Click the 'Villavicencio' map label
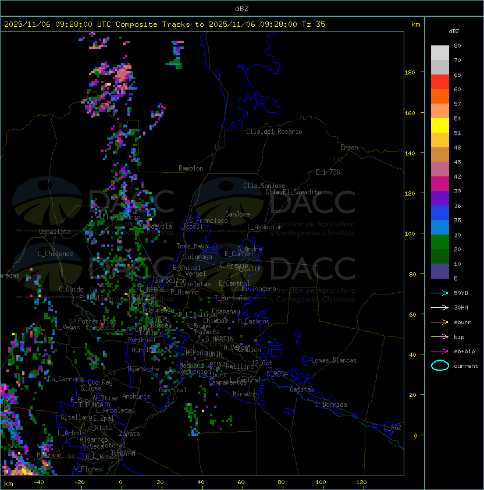This screenshot has height=490, width=484. (x=118, y=217)
